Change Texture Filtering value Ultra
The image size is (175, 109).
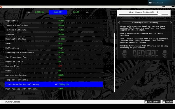[61, 30]
